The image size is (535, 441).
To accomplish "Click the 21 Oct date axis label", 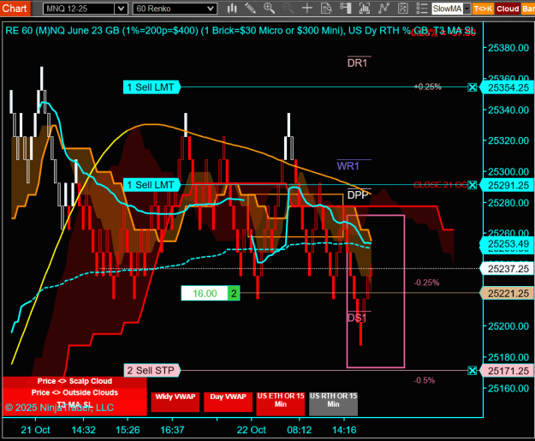I will 35,430.
